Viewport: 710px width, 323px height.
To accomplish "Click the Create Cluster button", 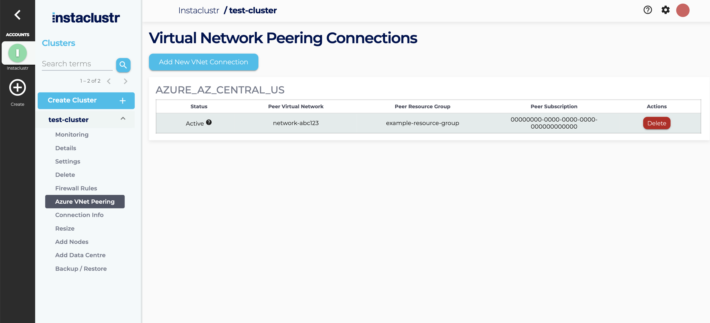I will [86, 100].
